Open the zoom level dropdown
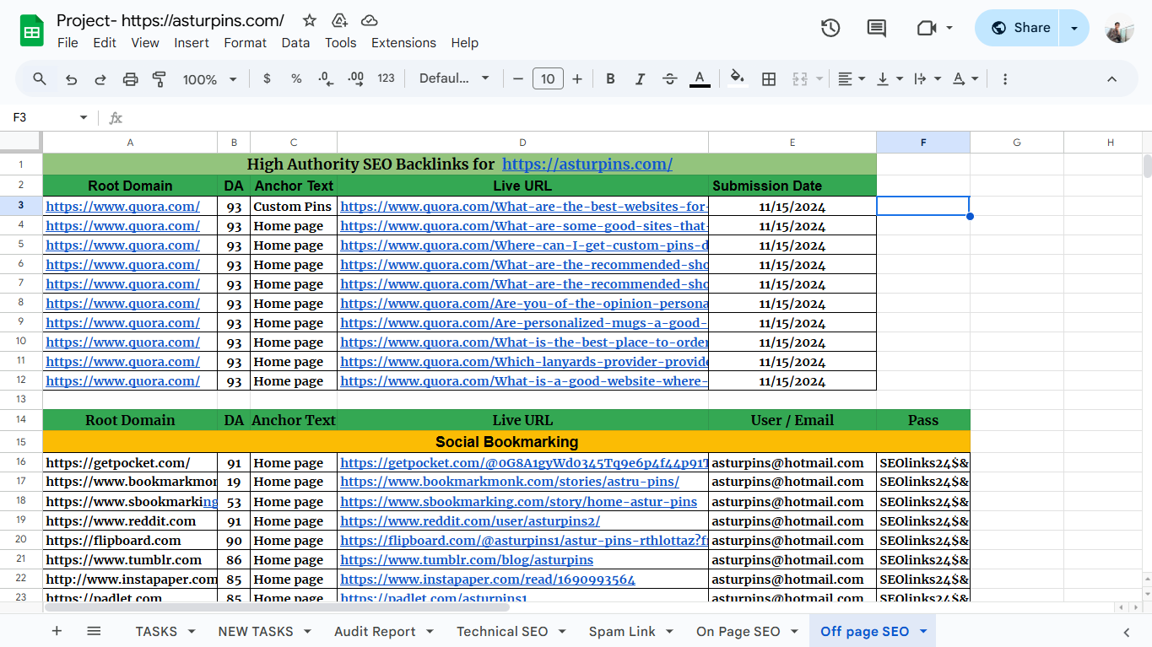The height and width of the screenshot is (647, 1152). (x=208, y=78)
